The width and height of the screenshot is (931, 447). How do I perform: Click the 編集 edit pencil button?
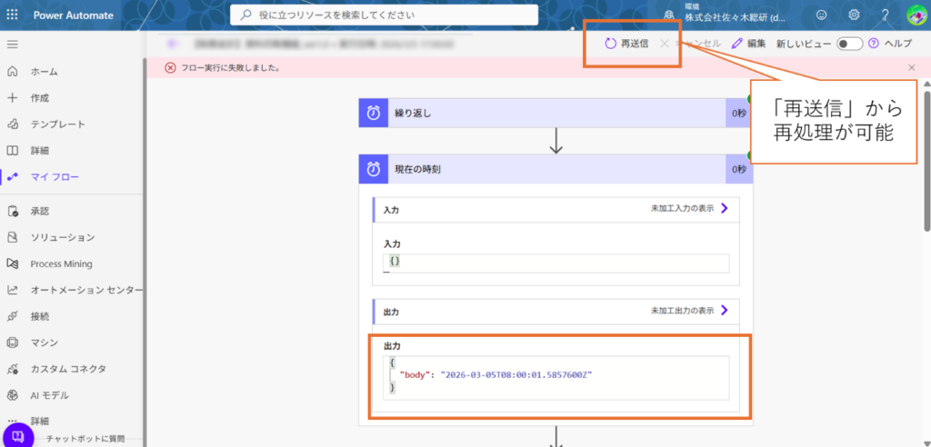748,44
